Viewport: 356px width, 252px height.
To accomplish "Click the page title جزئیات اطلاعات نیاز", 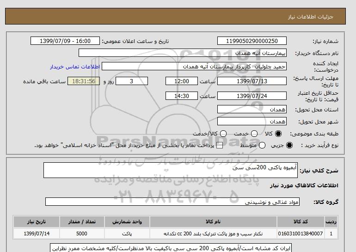I will (310, 17).
